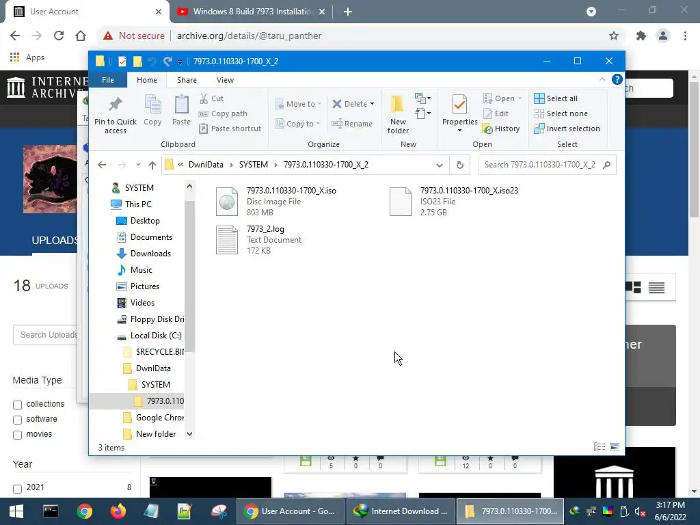Viewport: 700px width, 525px height.
Task: Click Select none in ribbon
Action: (561, 113)
